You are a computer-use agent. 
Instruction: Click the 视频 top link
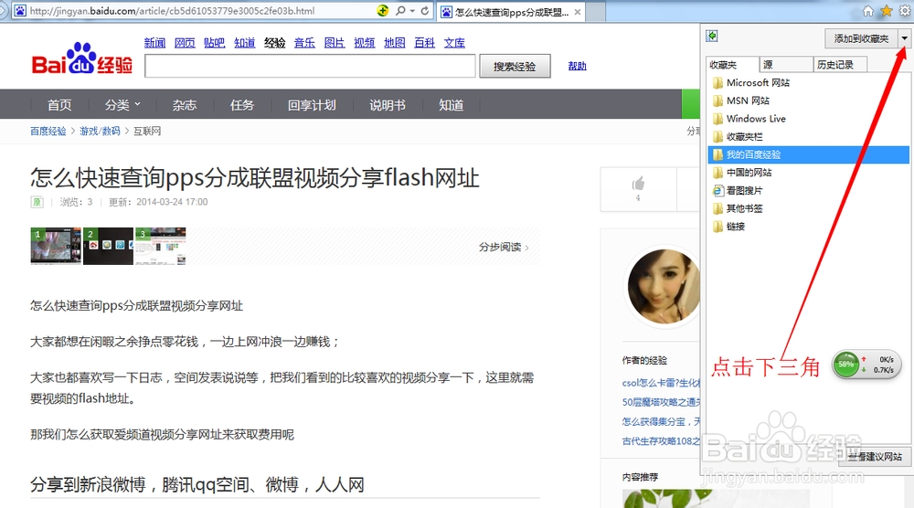point(365,43)
